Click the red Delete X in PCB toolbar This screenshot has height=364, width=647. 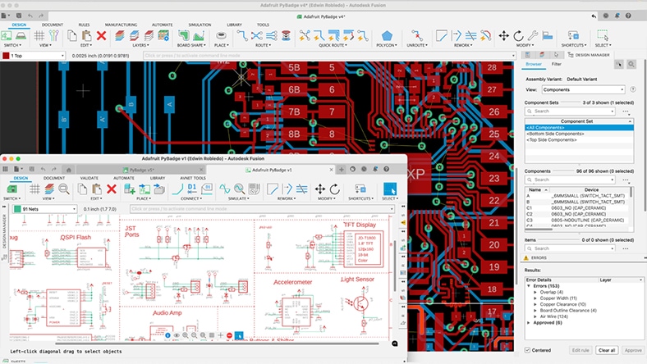pos(101,36)
